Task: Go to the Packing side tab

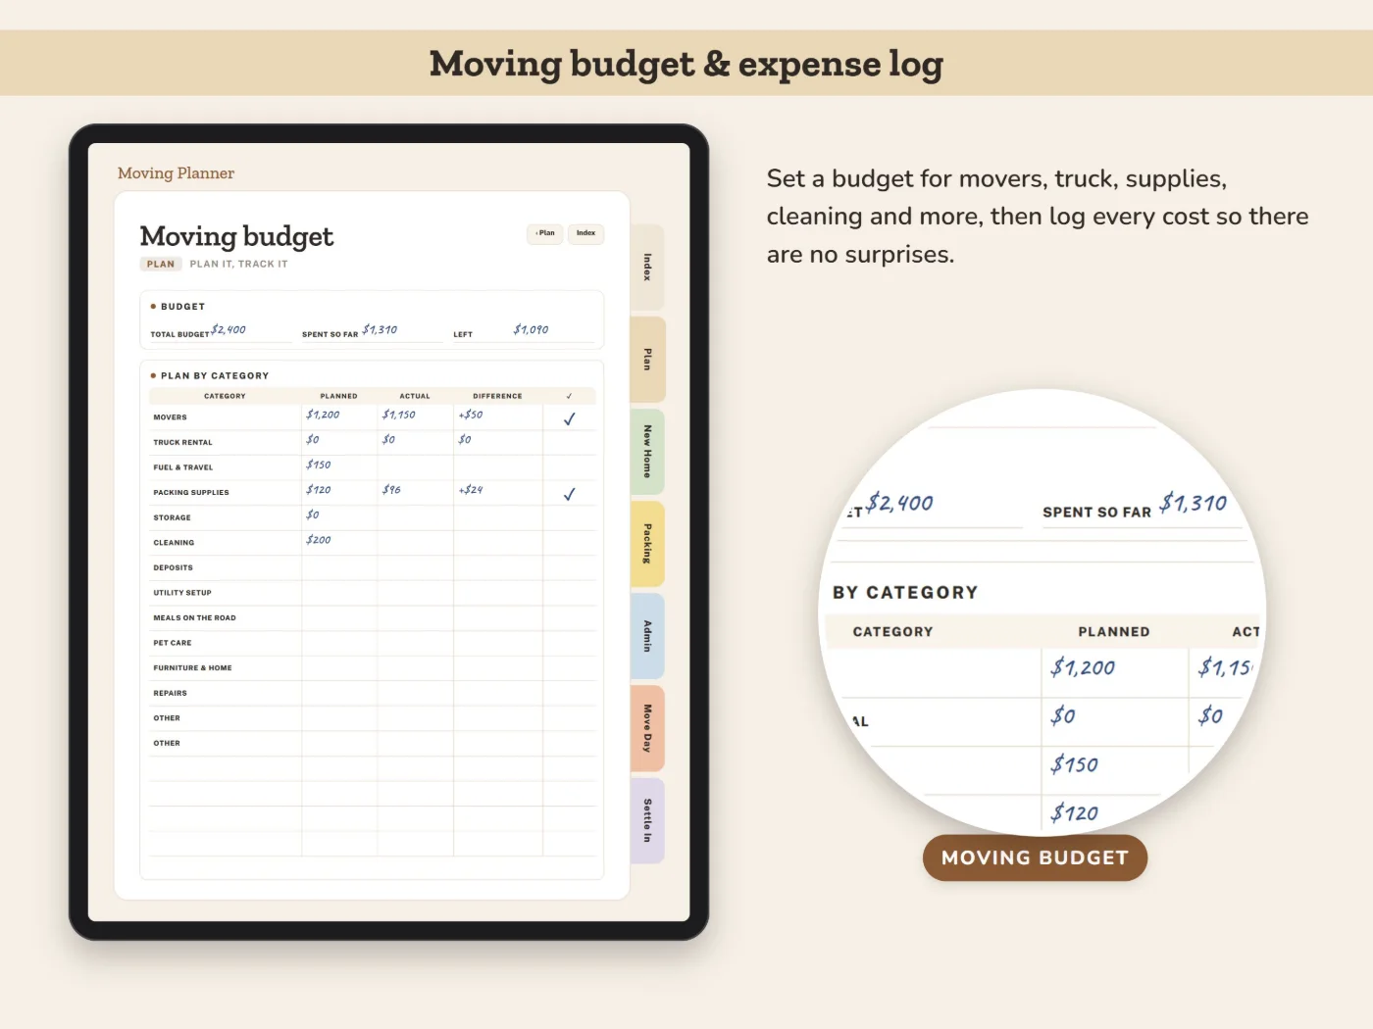Action: click(x=647, y=544)
